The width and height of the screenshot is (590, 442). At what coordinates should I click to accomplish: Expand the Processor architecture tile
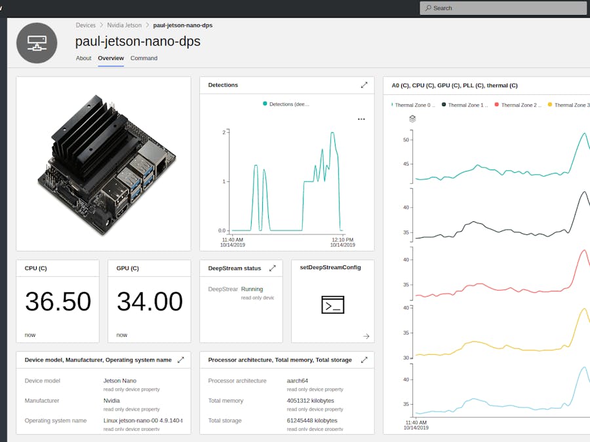364,360
